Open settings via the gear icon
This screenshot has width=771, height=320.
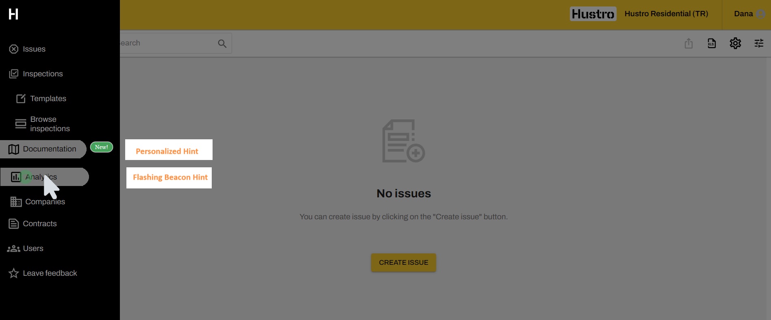coord(735,43)
